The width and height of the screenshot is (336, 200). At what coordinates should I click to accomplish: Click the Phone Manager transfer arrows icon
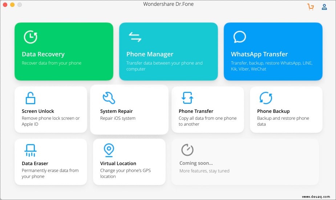[x=135, y=37]
